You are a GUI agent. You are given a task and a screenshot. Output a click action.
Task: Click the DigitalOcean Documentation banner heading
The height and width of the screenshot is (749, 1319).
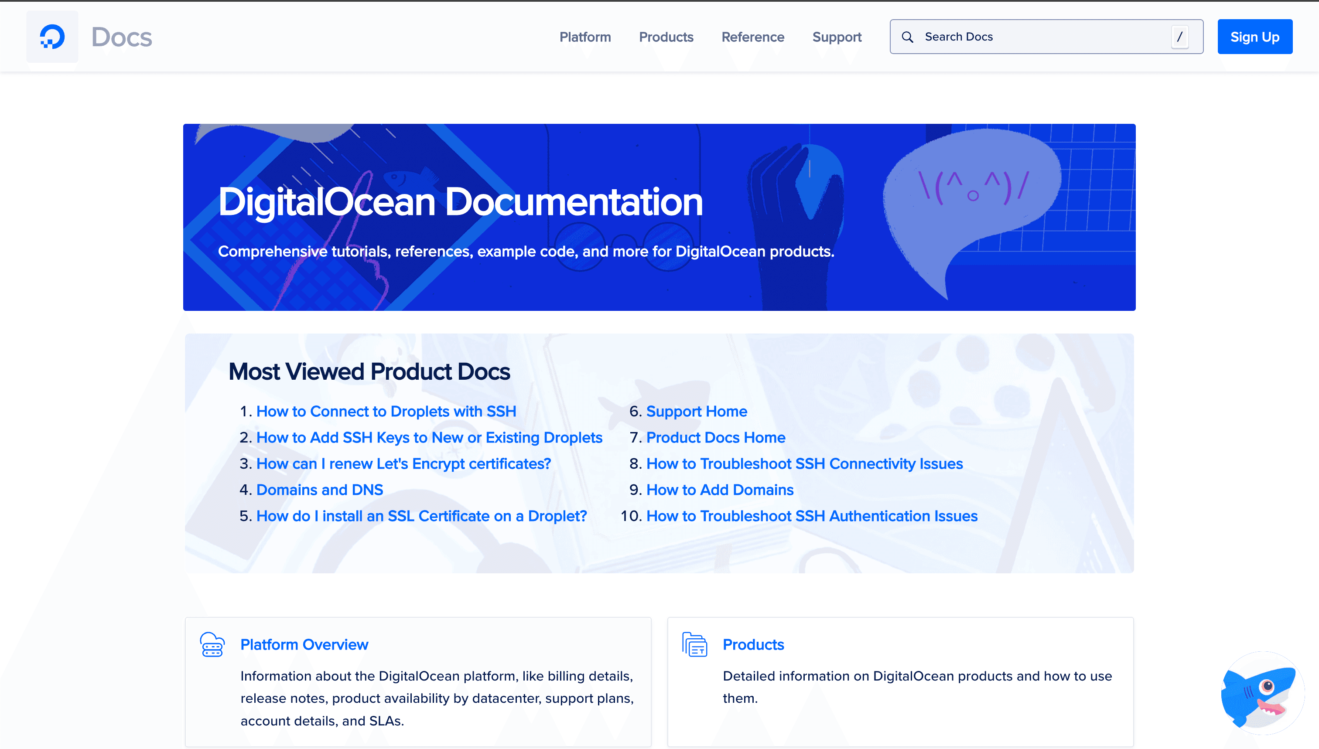coord(460,202)
